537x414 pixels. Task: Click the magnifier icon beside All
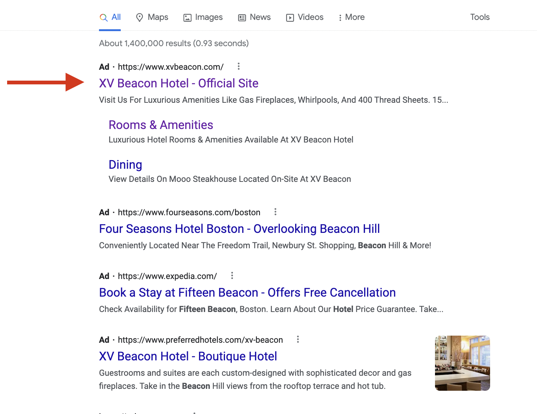[x=103, y=18]
